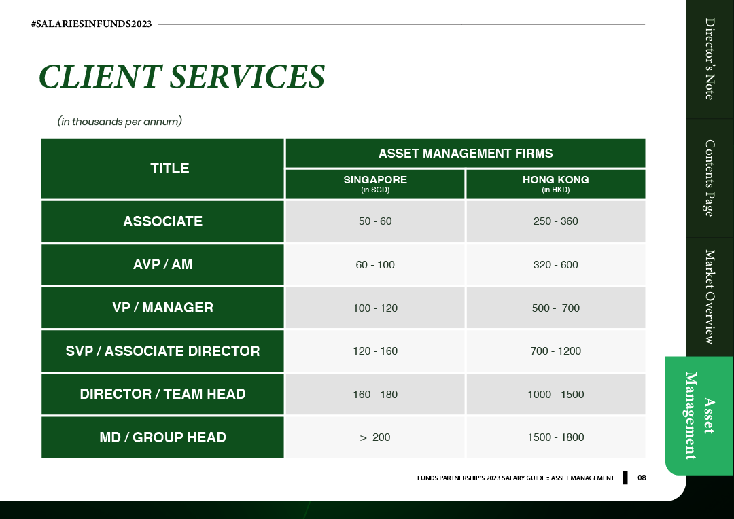Image resolution: width=734 pixels, height=519 pixels.
Task: Open the Director's Note side tab
Action: tap(710, 59)
